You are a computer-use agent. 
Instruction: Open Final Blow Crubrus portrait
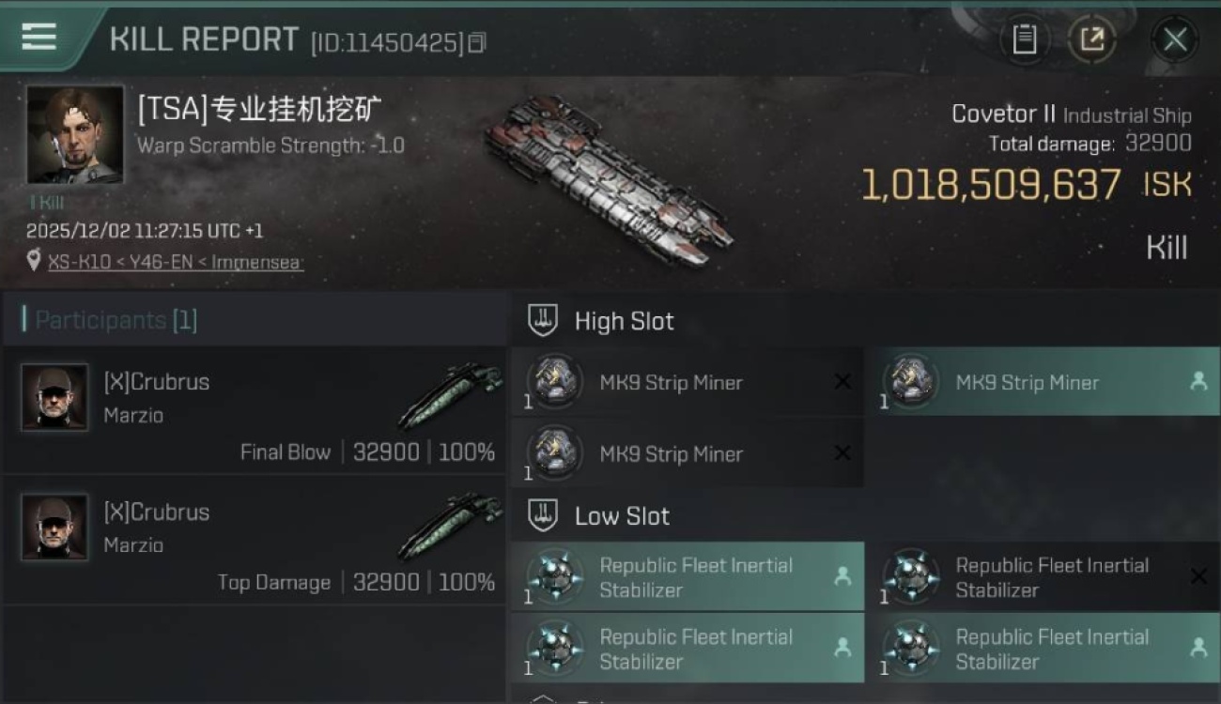tap(54, 398)
